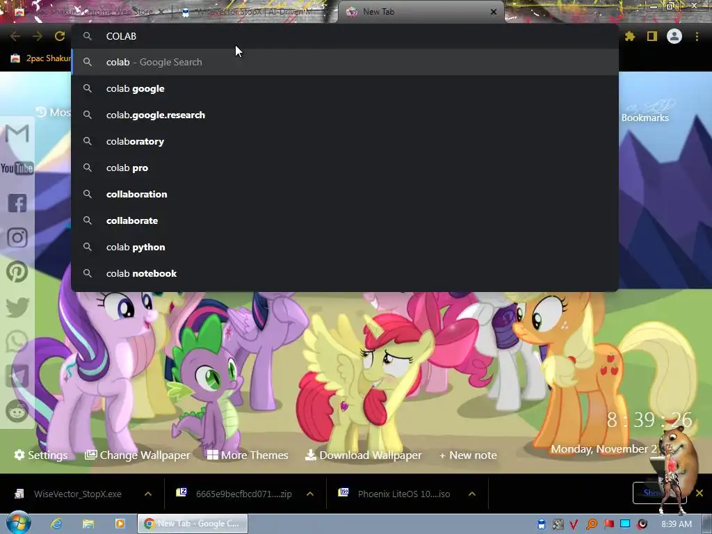Focus the New Tab - Google Chrome taskbar button
Viewport: 712px width, 534px height.
(x=193, y=524)
